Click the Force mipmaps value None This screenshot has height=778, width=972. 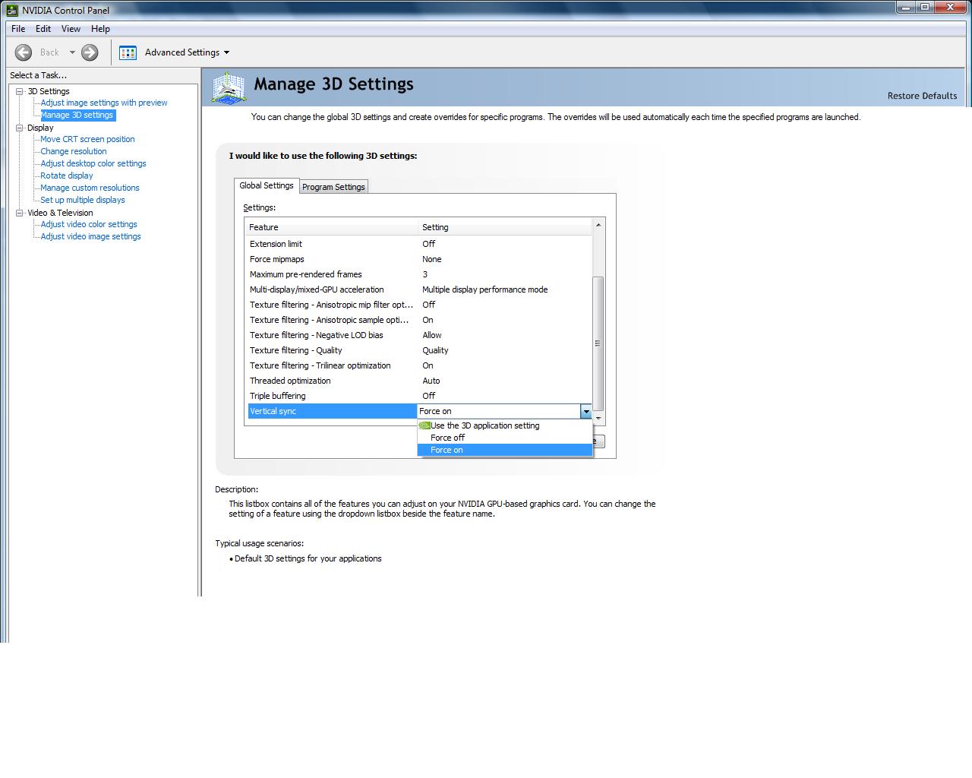click(431, 259)
